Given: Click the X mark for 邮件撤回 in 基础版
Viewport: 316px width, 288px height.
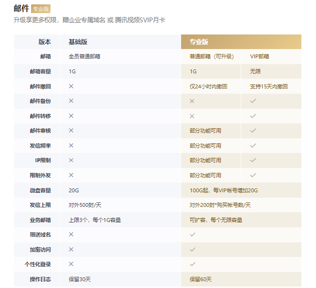Looking at the screenshot, I should pos(71,86).
